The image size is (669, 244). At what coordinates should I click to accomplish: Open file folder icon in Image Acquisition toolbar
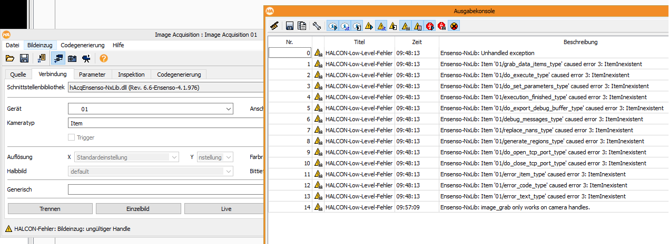point(9,58)
